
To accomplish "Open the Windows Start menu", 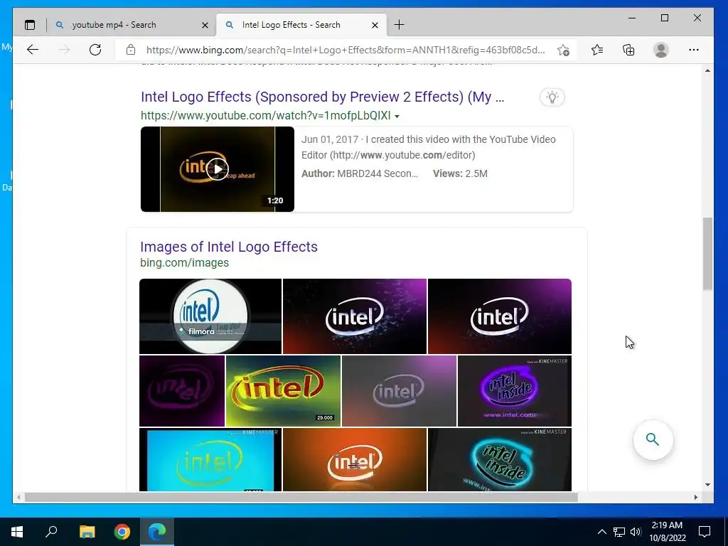I will 17,532.
